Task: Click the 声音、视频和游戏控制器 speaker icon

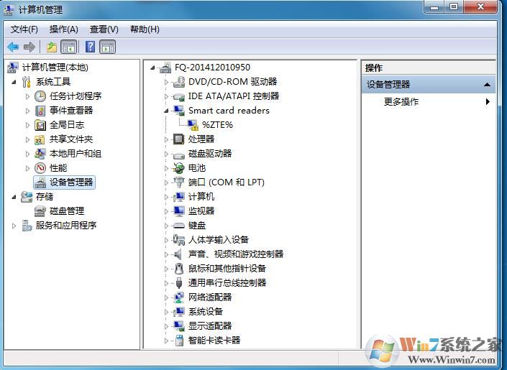Action: (178, 254)
